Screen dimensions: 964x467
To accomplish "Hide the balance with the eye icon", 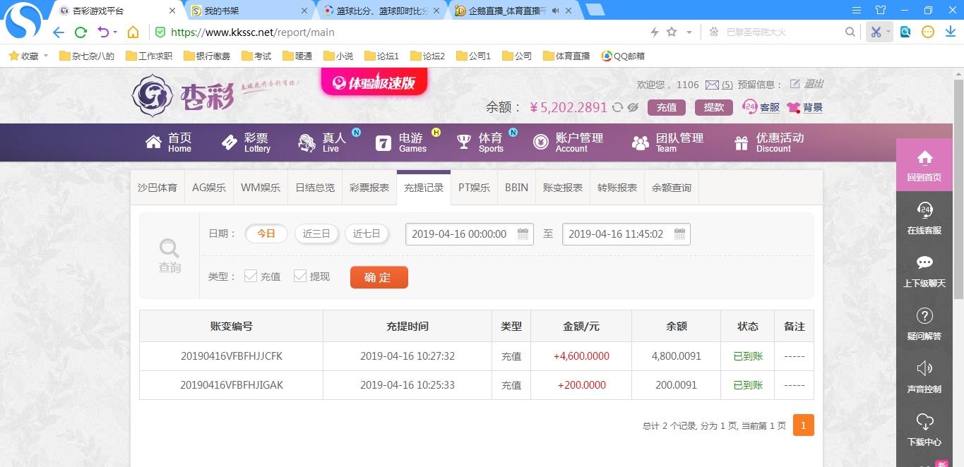I will 633,107.
